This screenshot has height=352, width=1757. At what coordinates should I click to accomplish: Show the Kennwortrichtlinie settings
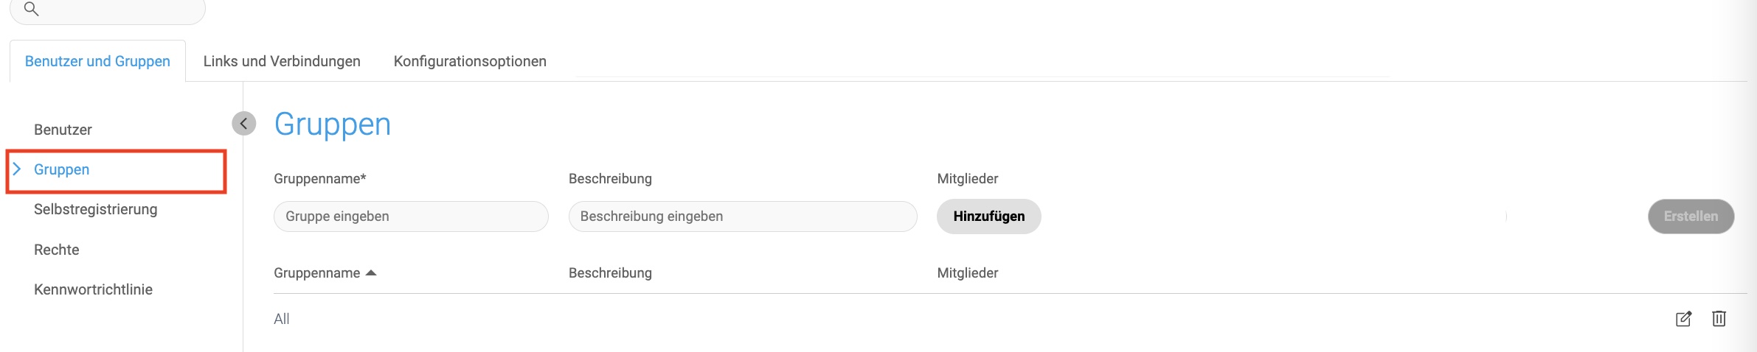[x=93, y=289]
